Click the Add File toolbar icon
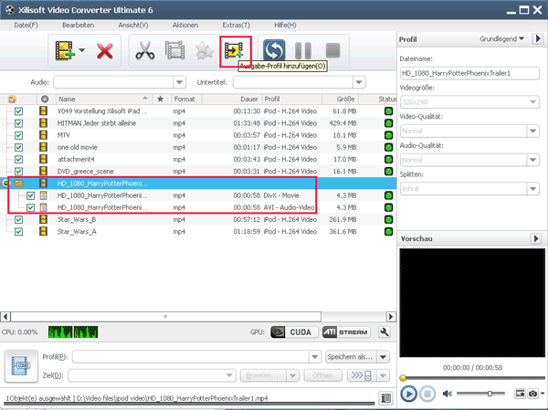This screenshot has width=548, height=410. (65, 51)
